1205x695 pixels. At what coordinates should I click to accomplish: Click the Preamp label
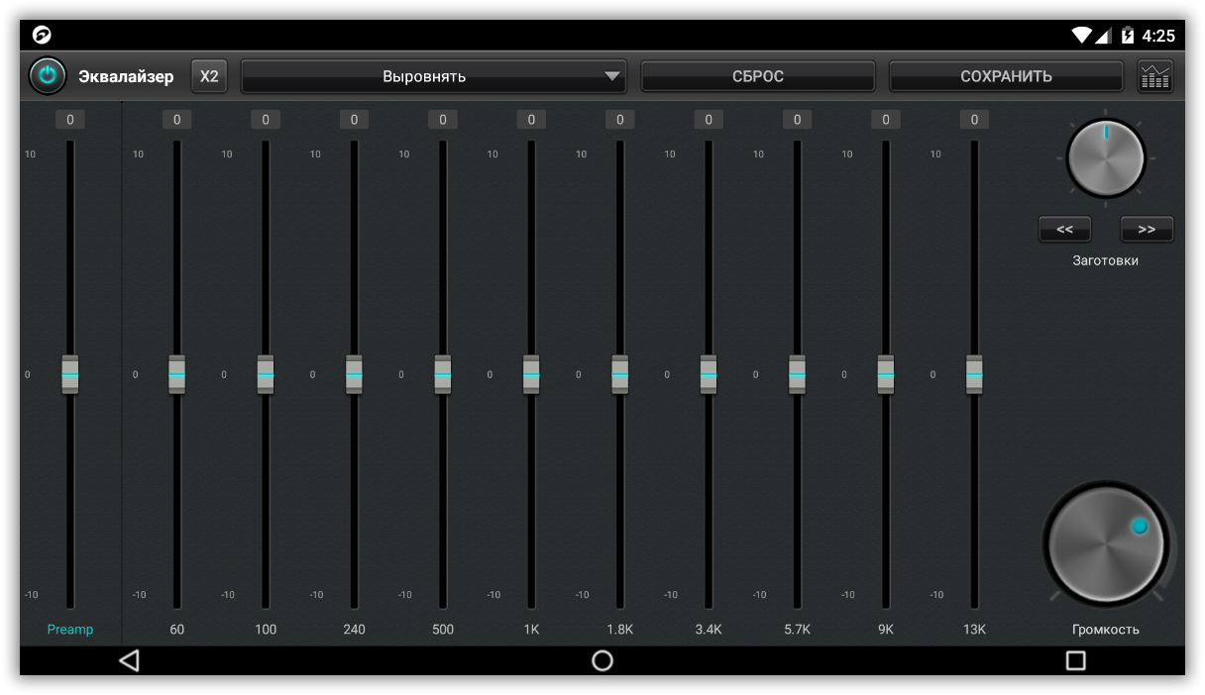click(70, 630)
